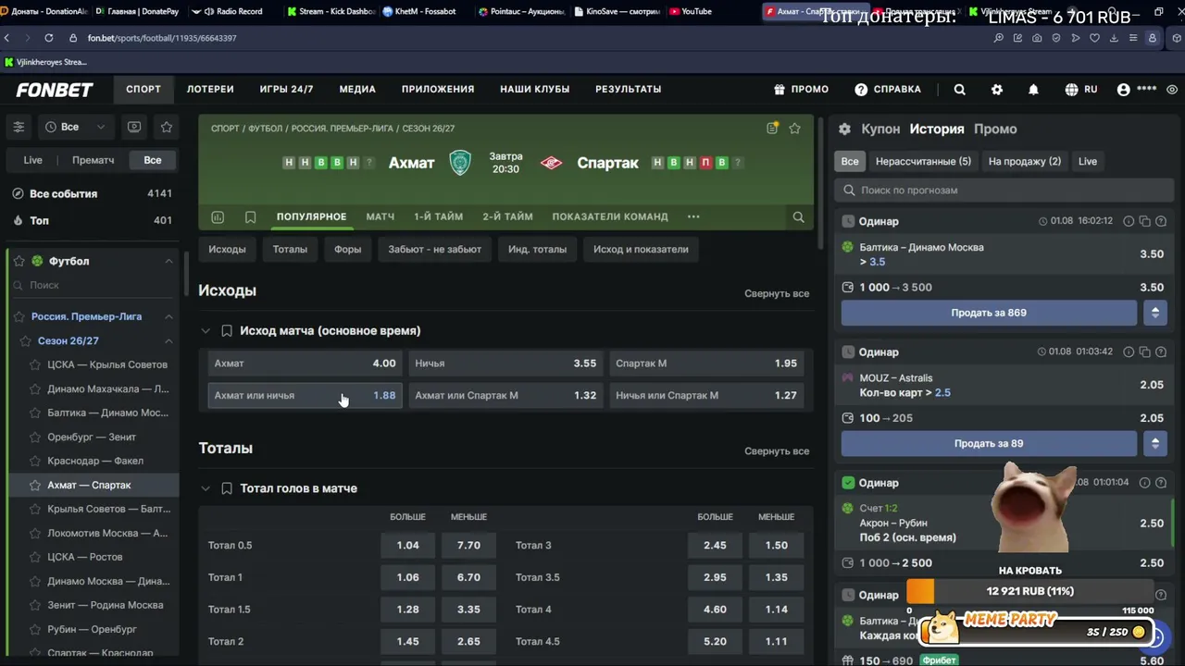1185x666 pixels.
Task: Bet on Ахмат at 4.00
Action: coord(305,364)
